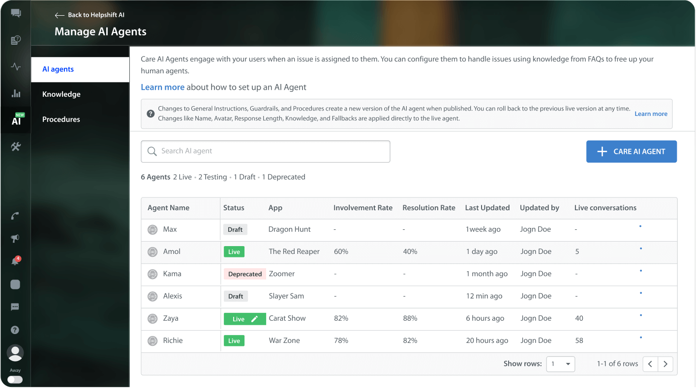The height and width of the screenshot is (391, 696).
Task: Toggle the Away status switch
Action: point(15,379)
